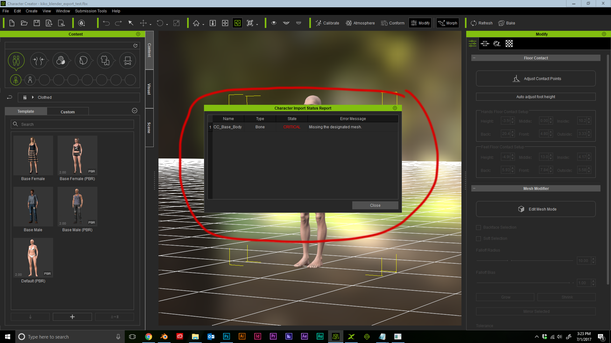611x343 pixels.
Task: Select the Morph category icon in Content
Action: click(x=39, y=60)
